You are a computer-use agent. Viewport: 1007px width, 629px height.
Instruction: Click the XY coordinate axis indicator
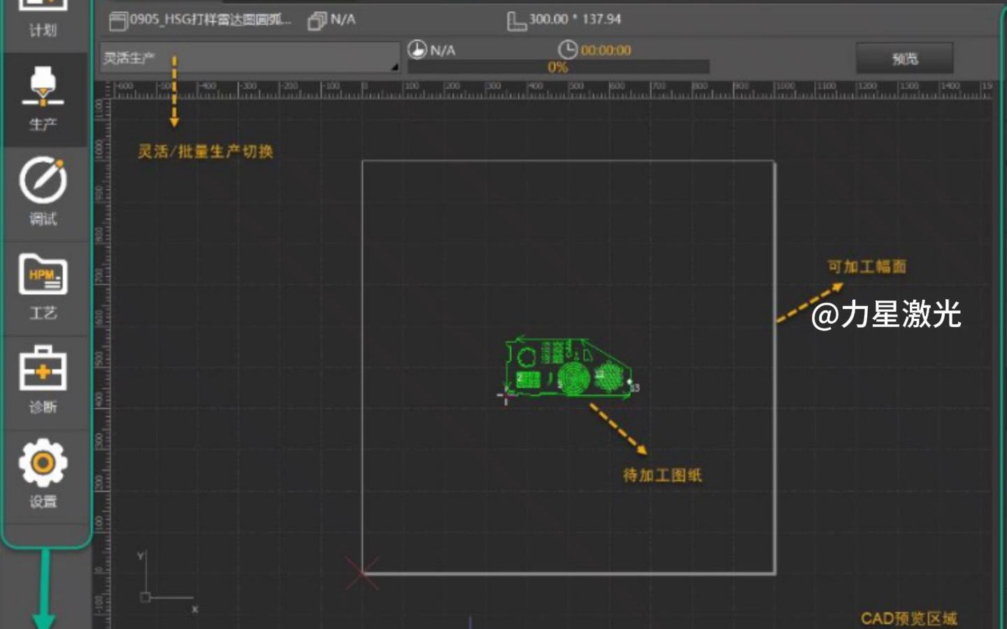coord(168,583)
